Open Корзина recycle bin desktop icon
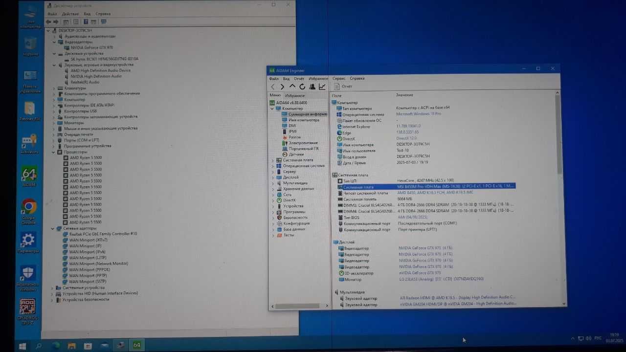The height and width of the screenshot is (352, 626). (x=30, y=46)
